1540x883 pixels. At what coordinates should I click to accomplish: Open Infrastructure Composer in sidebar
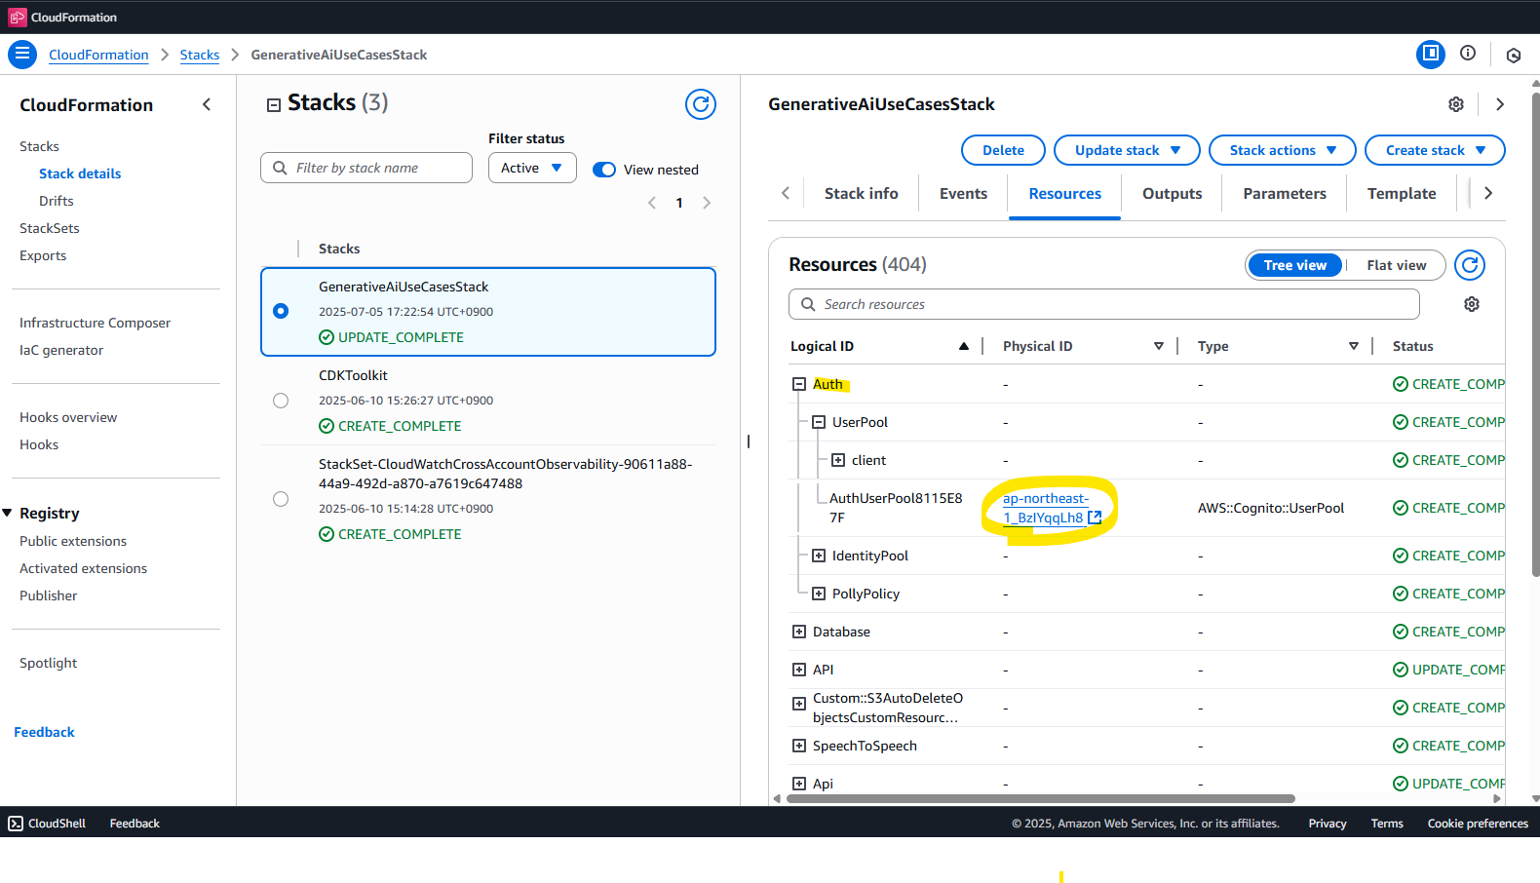[95, 323]
